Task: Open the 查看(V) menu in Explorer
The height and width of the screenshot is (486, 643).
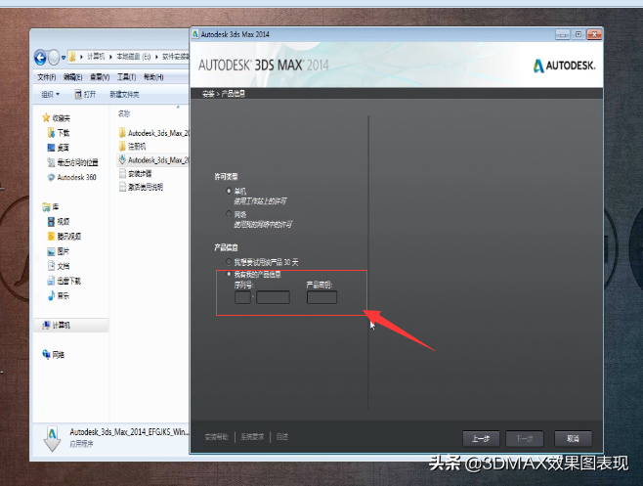Action: 100,77
